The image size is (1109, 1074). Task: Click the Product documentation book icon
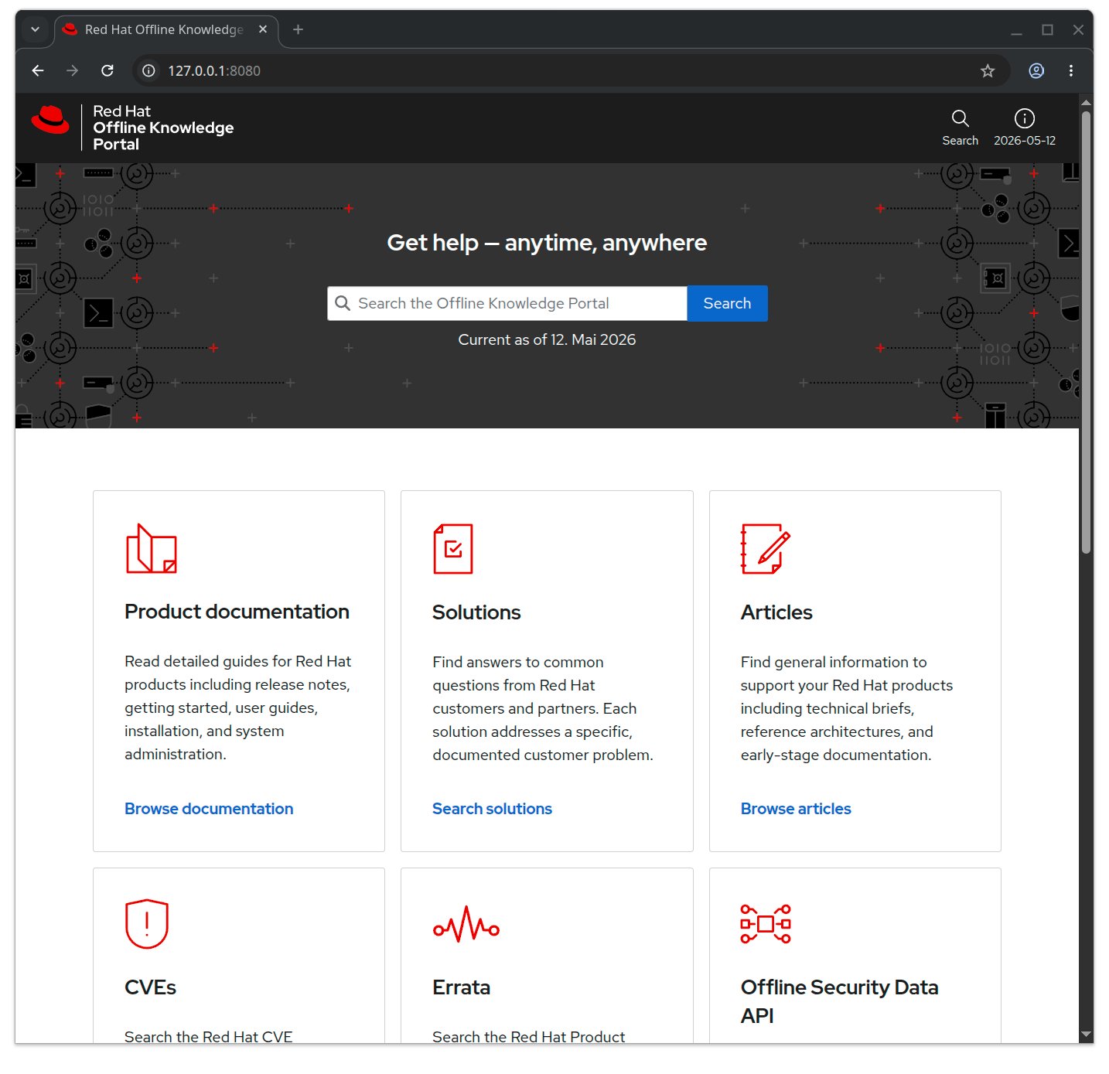click(x=152, y=549)
